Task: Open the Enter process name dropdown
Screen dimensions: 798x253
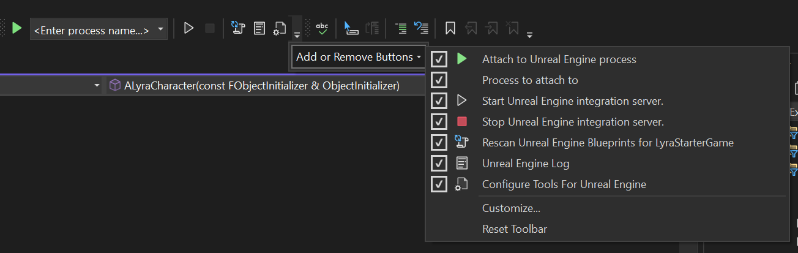Action: click(x=99, y=29)
